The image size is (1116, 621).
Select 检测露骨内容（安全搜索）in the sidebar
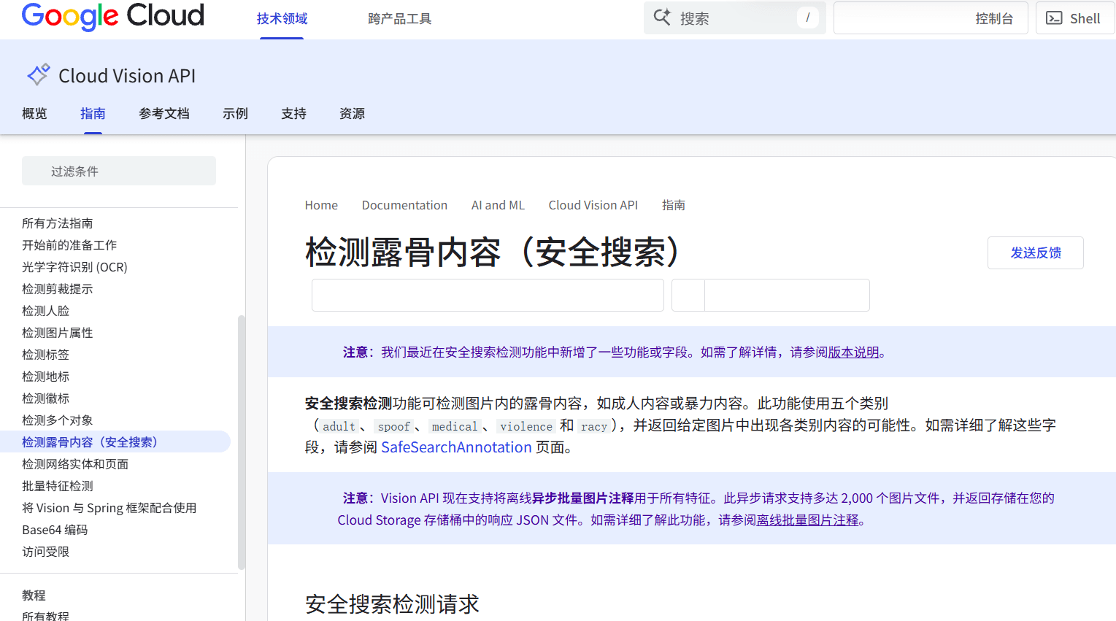(115, 442)
